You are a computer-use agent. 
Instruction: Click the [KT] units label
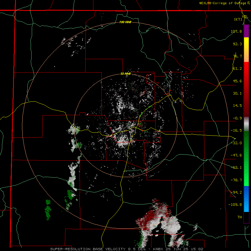click(238, 19)
